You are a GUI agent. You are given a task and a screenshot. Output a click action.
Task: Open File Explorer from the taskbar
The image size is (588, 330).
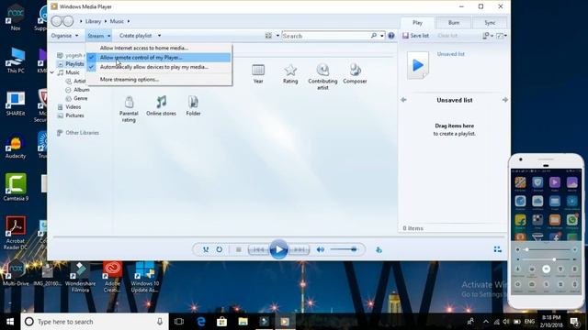point(243,322)
